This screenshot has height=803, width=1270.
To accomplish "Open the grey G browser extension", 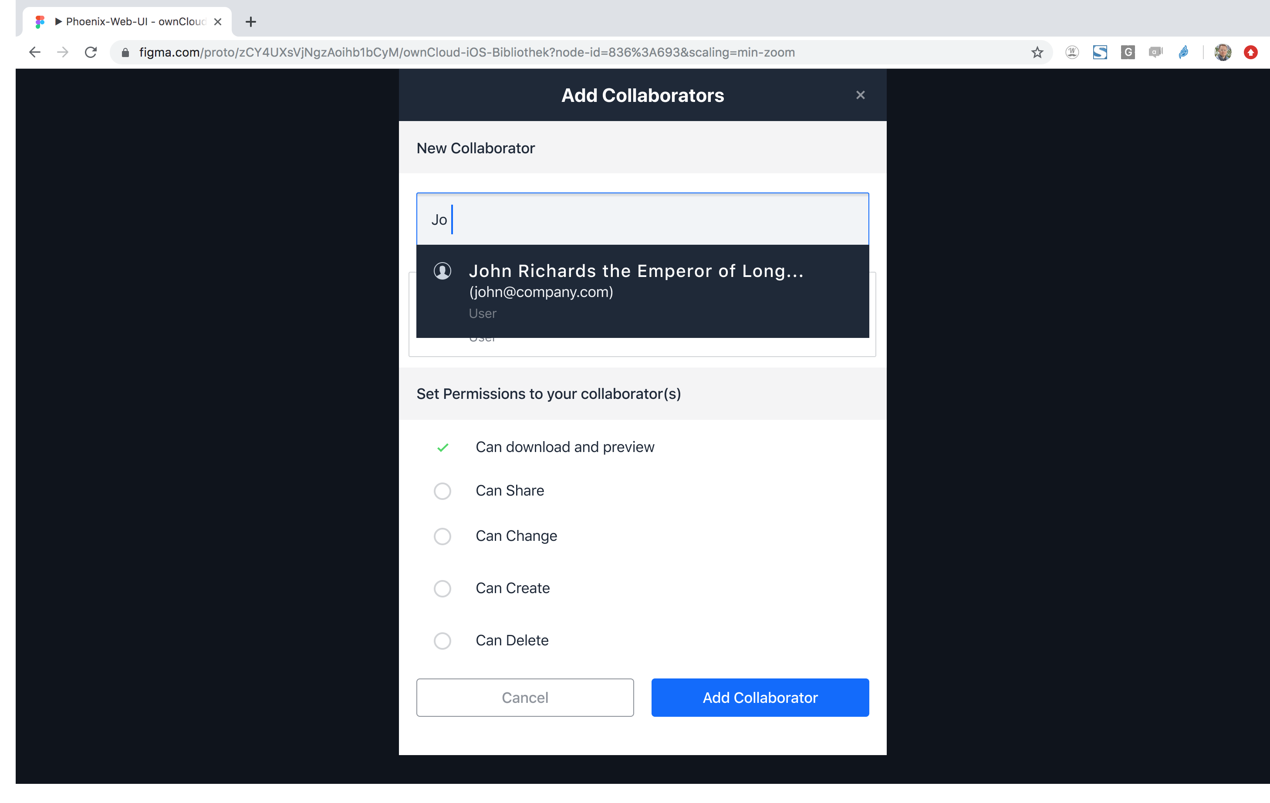I will (x=1128, y=52).
